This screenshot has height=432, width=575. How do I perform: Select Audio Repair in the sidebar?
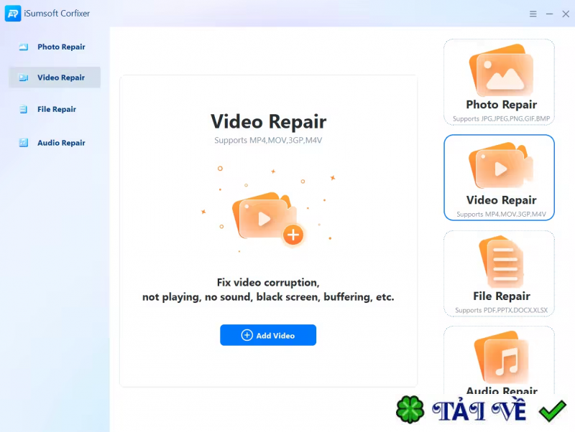click(x=55, y=142)
